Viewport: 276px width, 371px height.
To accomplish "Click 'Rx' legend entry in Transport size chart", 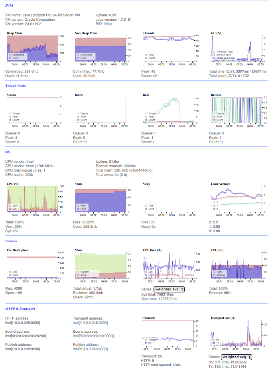I will click(216, 339).
